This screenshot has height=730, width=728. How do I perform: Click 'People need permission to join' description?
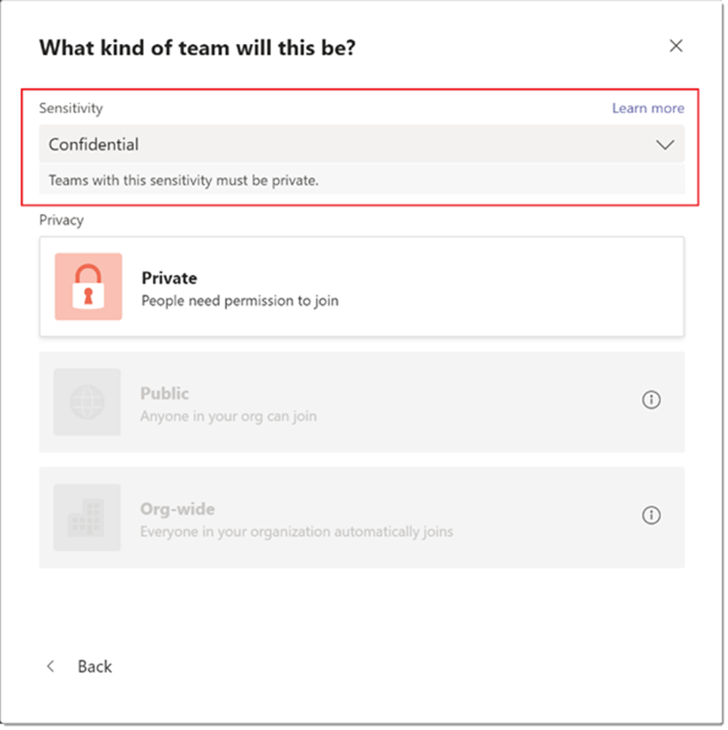[x=240, y=302]
